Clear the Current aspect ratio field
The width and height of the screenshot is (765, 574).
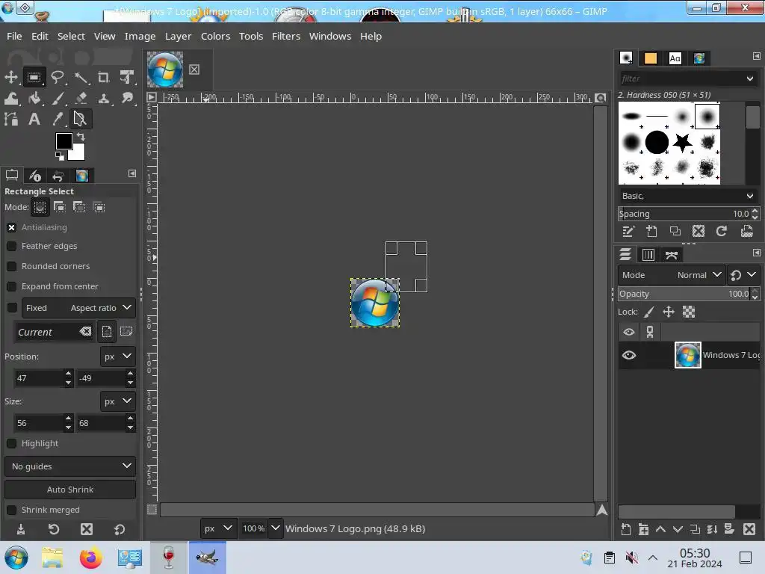pyautogui.click(x=85, y=332)
